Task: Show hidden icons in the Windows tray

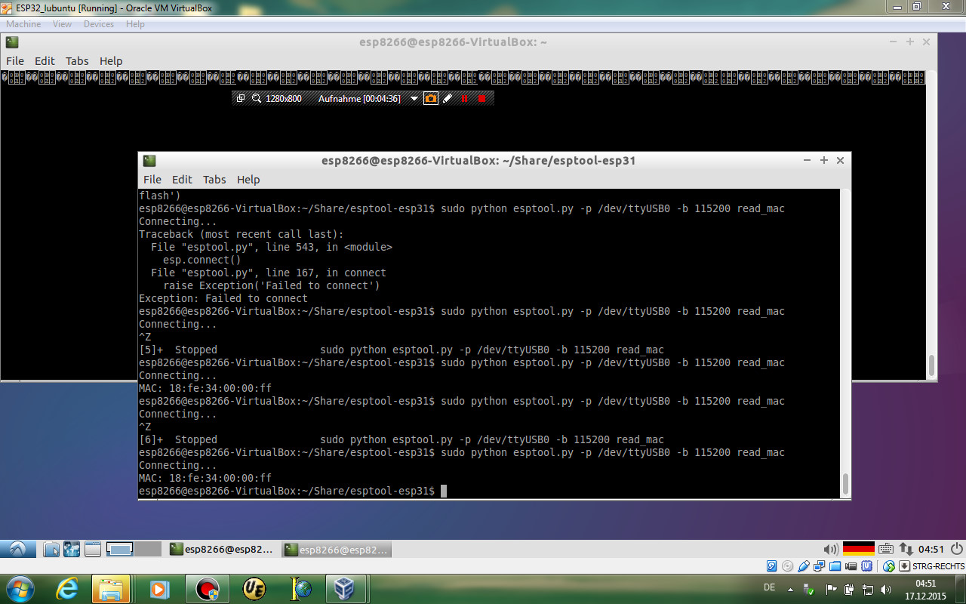Action: pyautogui.click(x=790, y=589)
